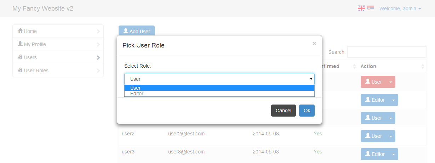Screen dimensions: 435x163
Task: Choose Editor from the role list
Action: 137,94
